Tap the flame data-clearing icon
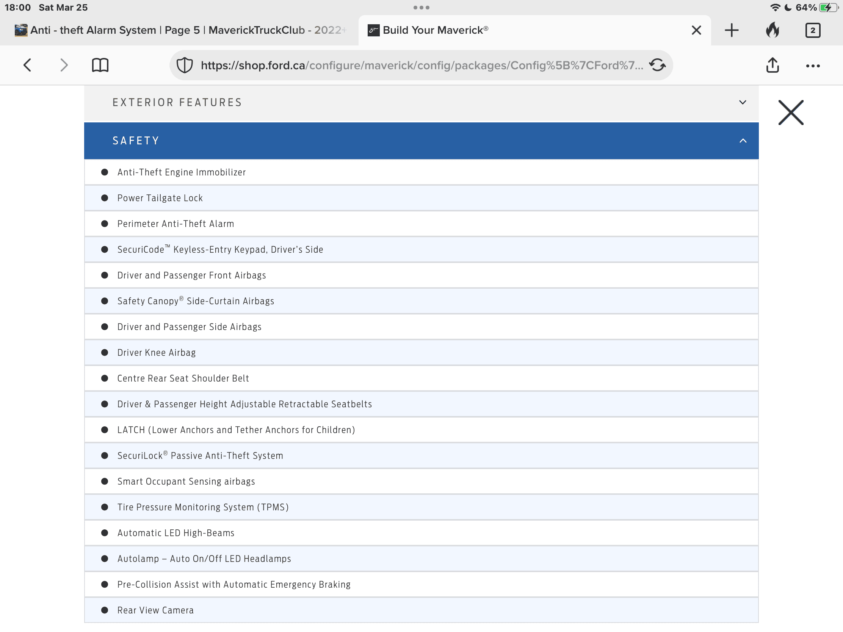This screenshot has height=632, width=843. (772, 30)
